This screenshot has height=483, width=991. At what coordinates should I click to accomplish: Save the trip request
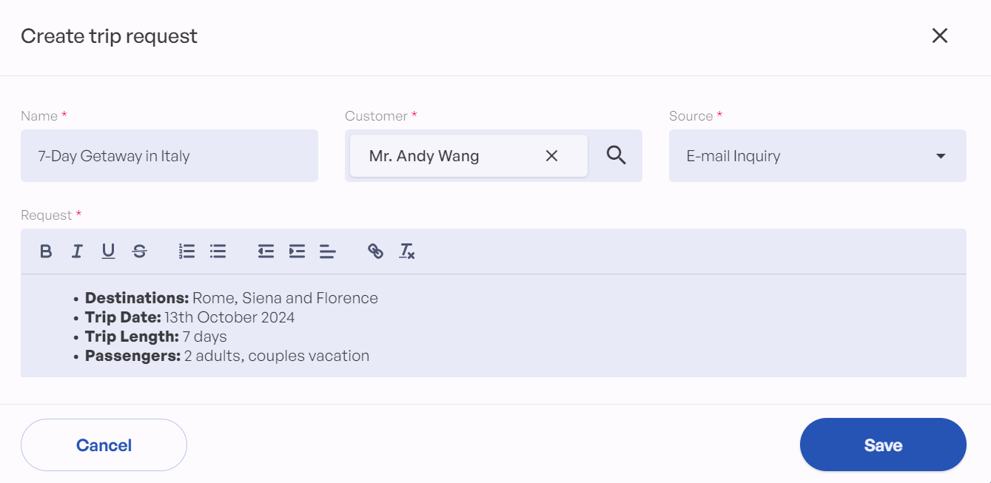pyautogui.click(x=882, y=445)
